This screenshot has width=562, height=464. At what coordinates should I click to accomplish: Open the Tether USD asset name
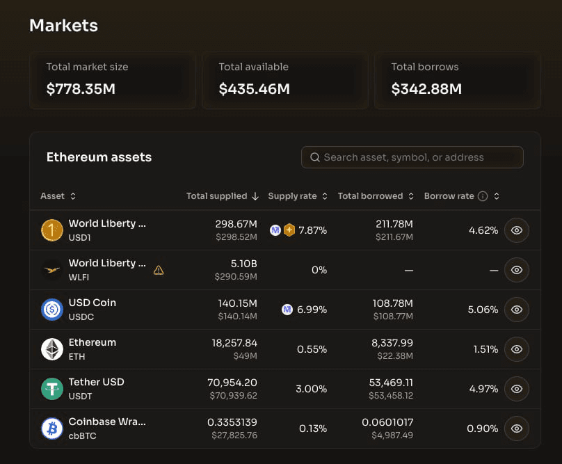click(x=97, y=382)
